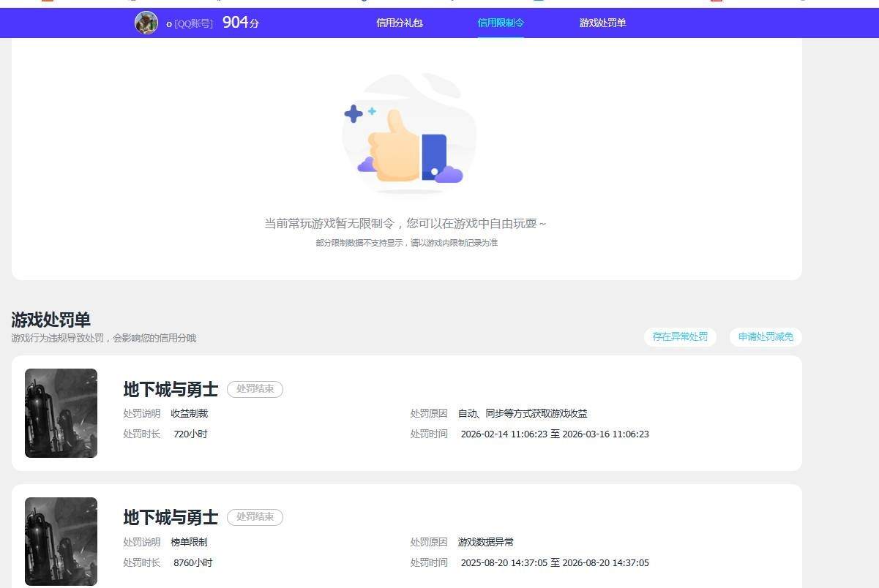Click the thumbs-up illustration
Image resolution: width=879 pixels, height=588 pixels.
409,135
